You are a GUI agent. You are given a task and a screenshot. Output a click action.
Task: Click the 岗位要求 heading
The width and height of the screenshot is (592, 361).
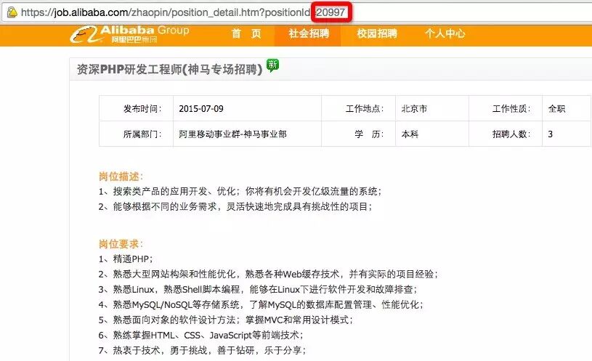[x=121, y=244]
